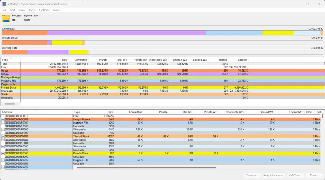Image resolution: width=325 pixels, height=180 pixels.
Task: Expand the Mapped File row at 00AE0000
Action: point(3,123)
